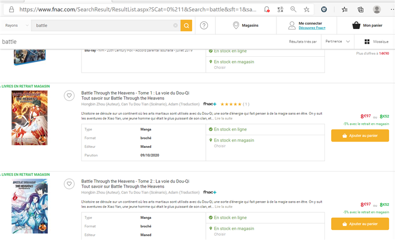395x240 pixels.
Task: Click Tome 1 price 8€97
Action: point(366,116)
